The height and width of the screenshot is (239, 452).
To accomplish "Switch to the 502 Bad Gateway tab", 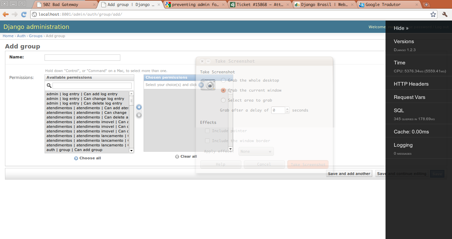I will pyautogui.click(x=65, y=5).
